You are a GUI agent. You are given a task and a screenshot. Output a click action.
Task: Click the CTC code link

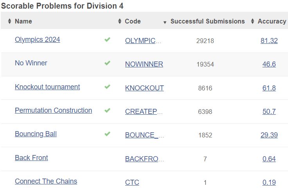coord(132,182)
